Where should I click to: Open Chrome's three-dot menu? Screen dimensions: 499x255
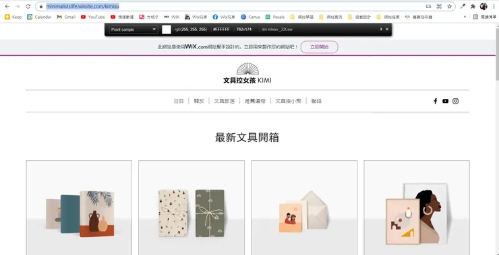[494, 6]
